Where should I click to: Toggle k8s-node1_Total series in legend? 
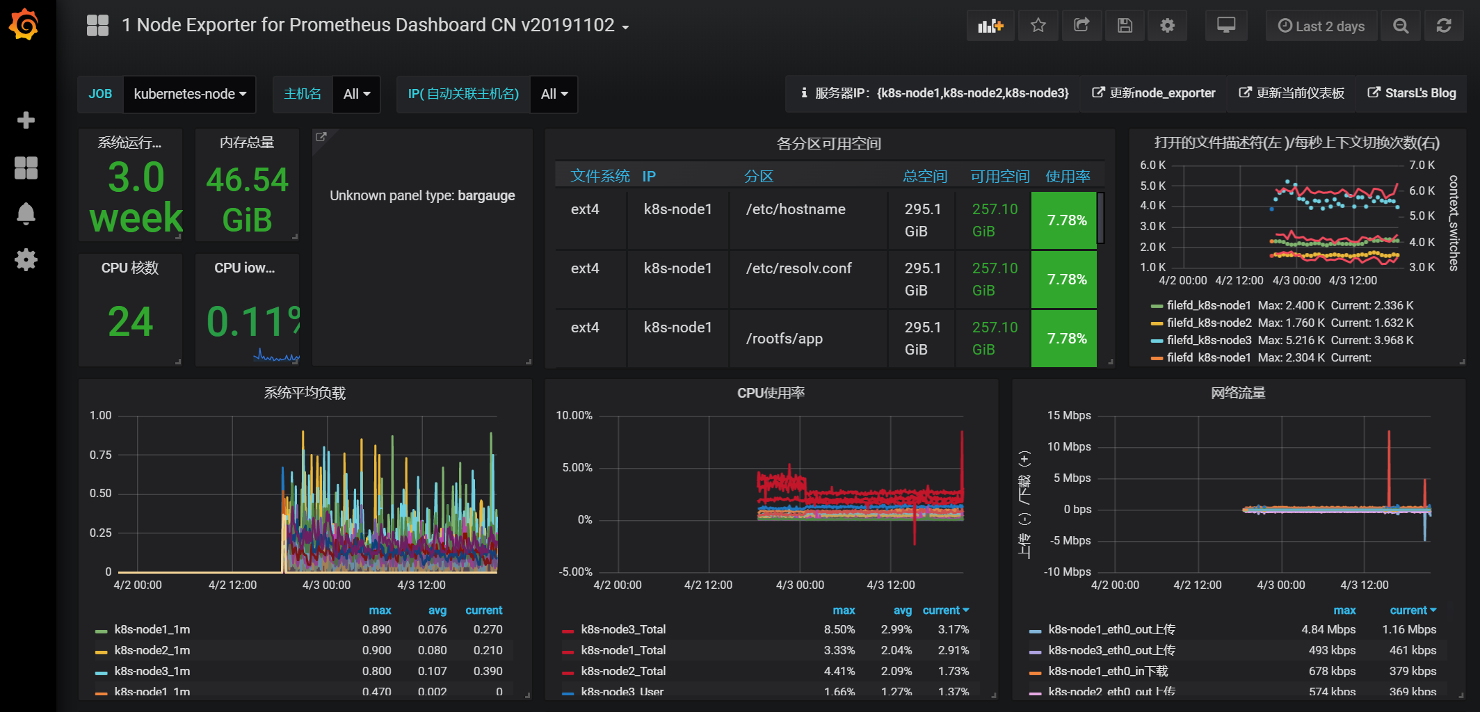[623, 651]
